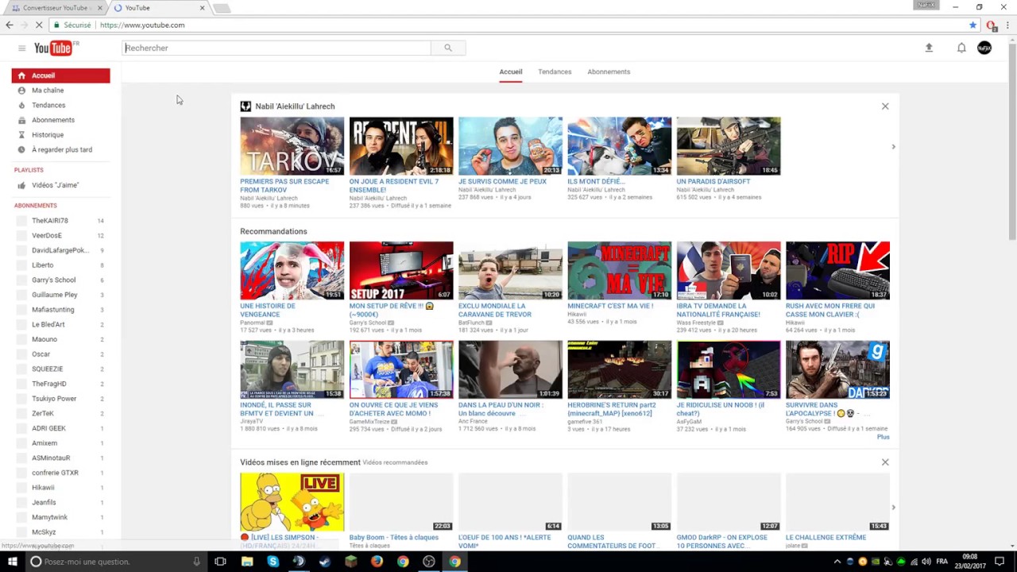Show hidden system tray icons chevron
The width and height of the screenshot is (1017, 572).
click(837, 562)
